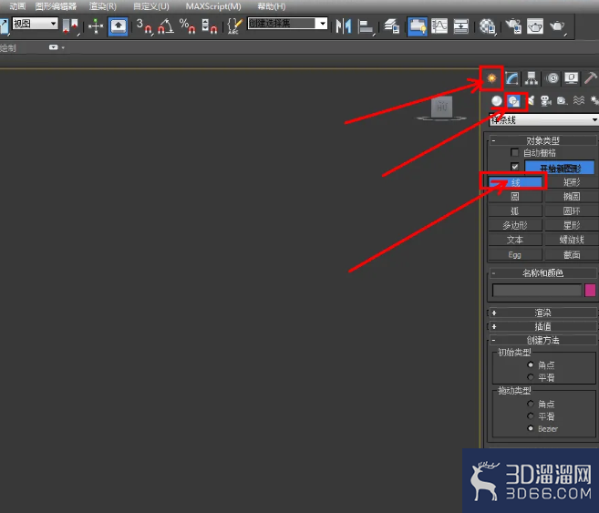599x513 pixels.
Task: Toggle the Angle Snap icon
Action: pyautogui.click(x=166, y=26)
